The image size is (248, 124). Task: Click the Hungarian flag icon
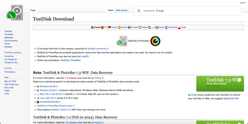[140, 27]
